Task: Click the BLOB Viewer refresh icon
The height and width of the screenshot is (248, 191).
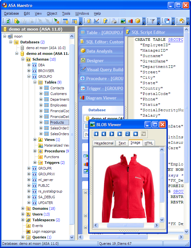Action: tap(128, 134)
